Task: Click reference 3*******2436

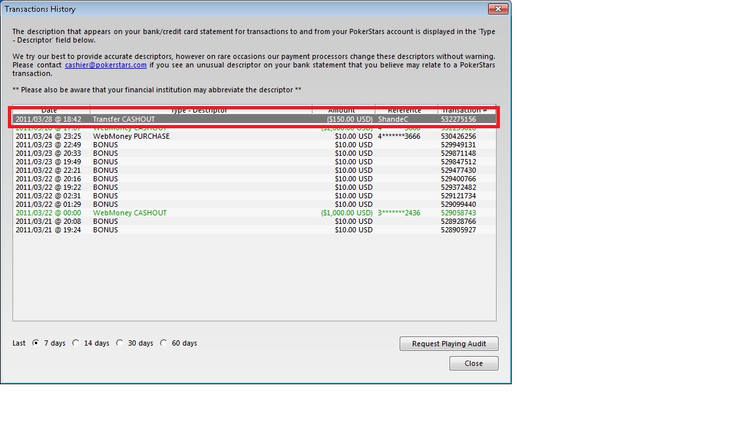Action: (x=399, y=213)
